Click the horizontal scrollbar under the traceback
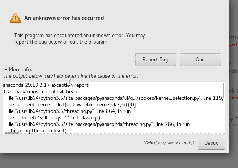 (x=11, y=132)
